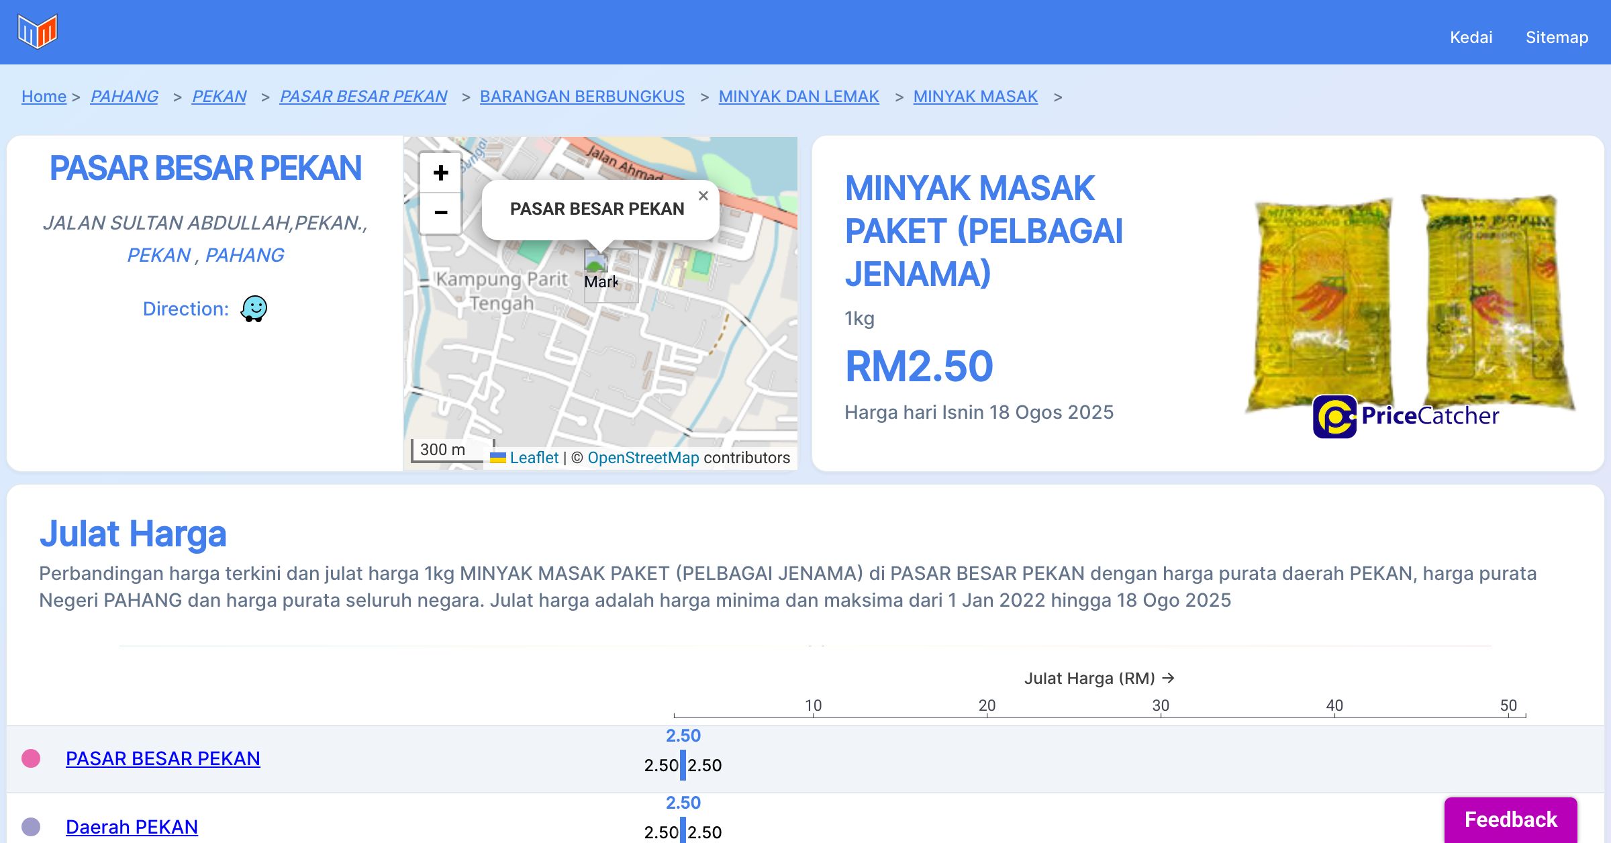This screenshot has height=843, width=1611.
Task: Click the JALAN SULTAN ABDULLAH address text
Action: click(205, 223)
